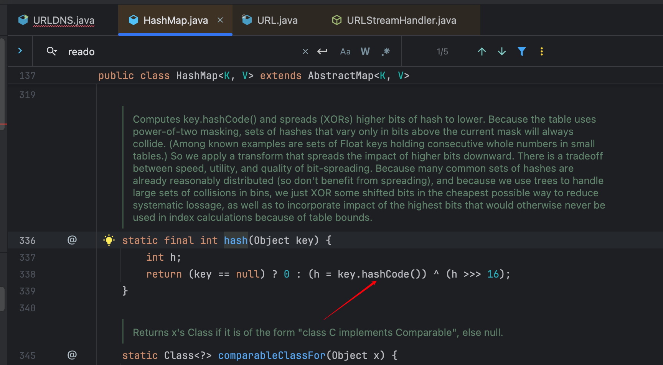Open the search options three-dot menu
Viewport: 663px width, 365px height.
coord(542,51)
